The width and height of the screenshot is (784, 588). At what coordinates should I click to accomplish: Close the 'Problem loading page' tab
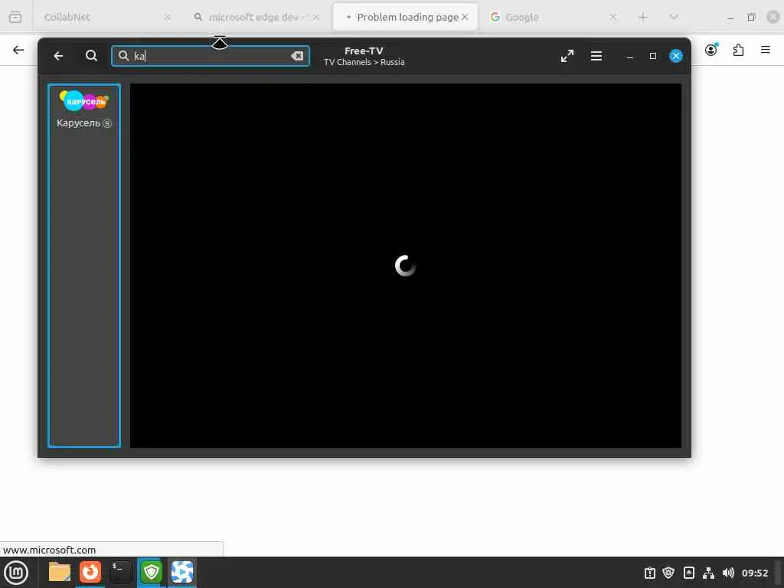(465, 17)
